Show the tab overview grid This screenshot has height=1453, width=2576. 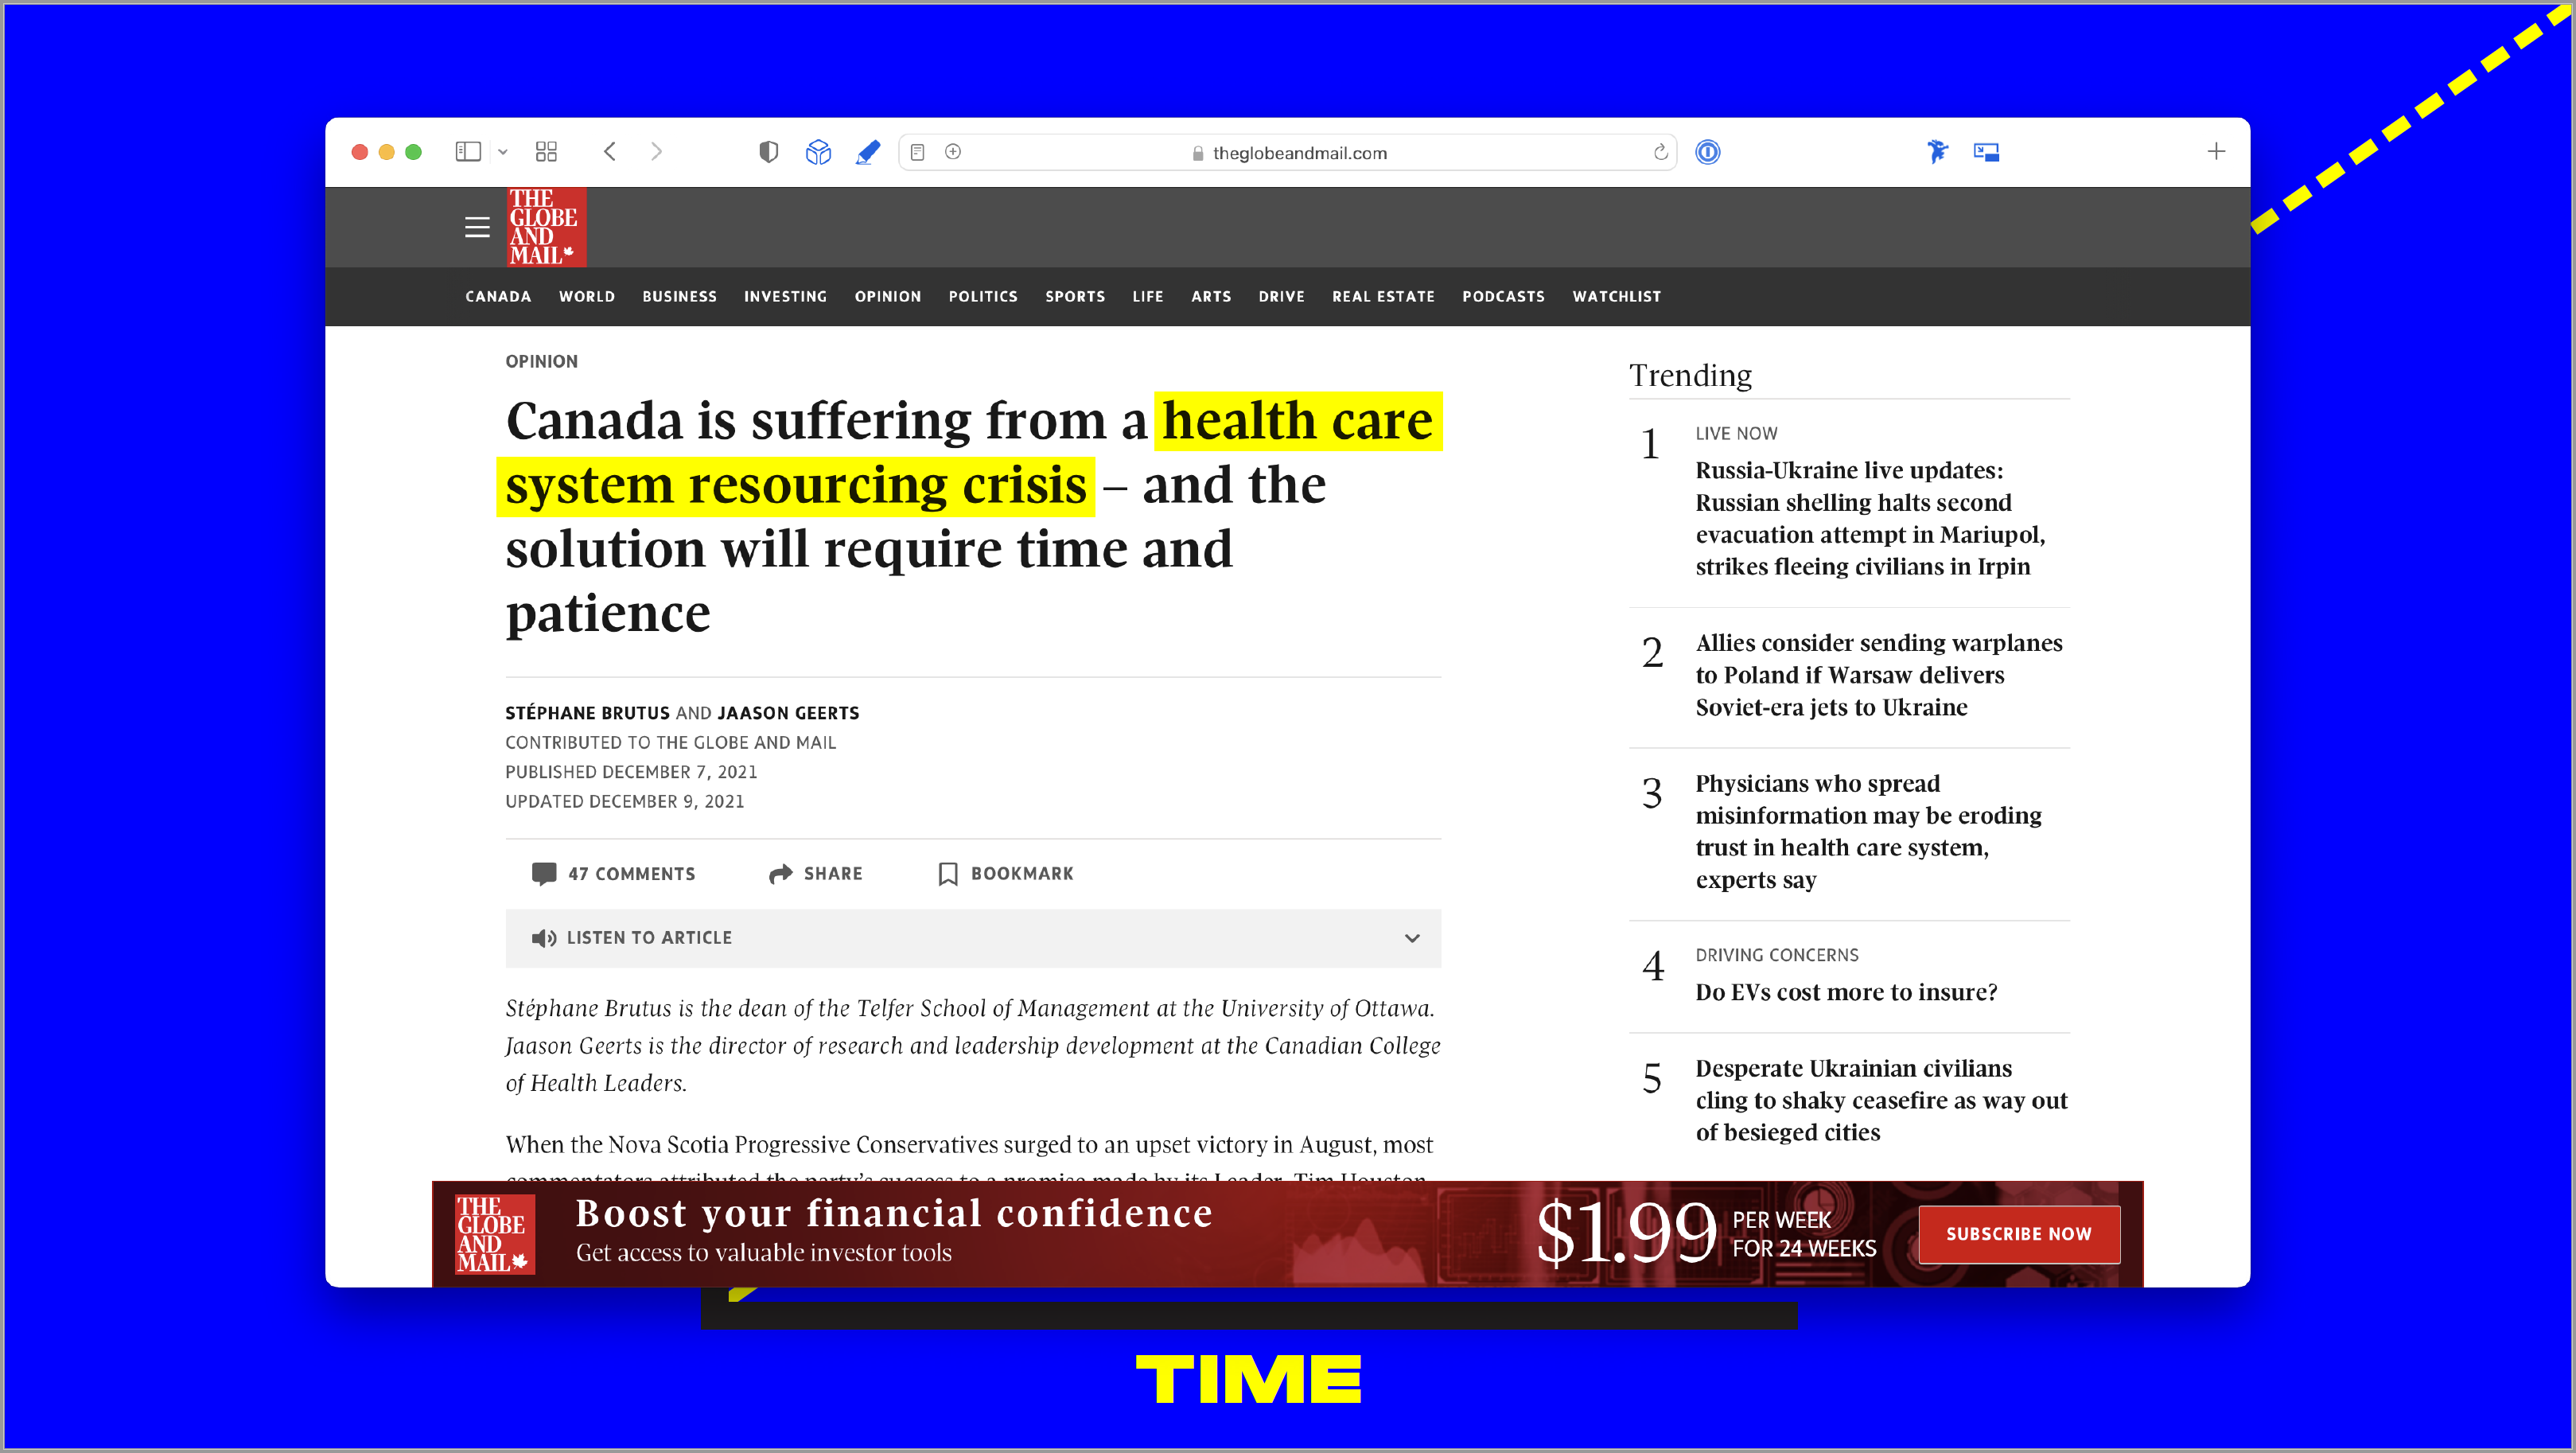click(x=546, y=152)
